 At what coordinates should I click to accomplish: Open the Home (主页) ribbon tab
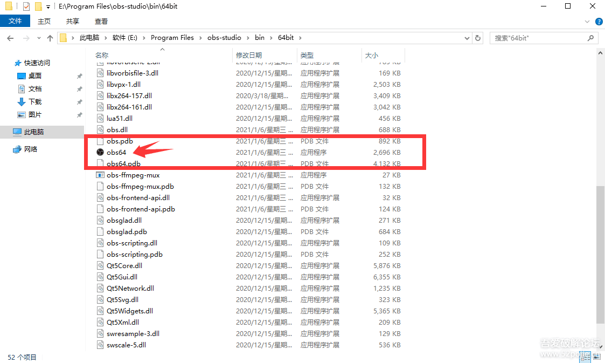[x=44, y=21]
